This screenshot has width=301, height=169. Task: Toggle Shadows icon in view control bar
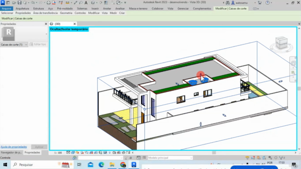coord(82,153)
